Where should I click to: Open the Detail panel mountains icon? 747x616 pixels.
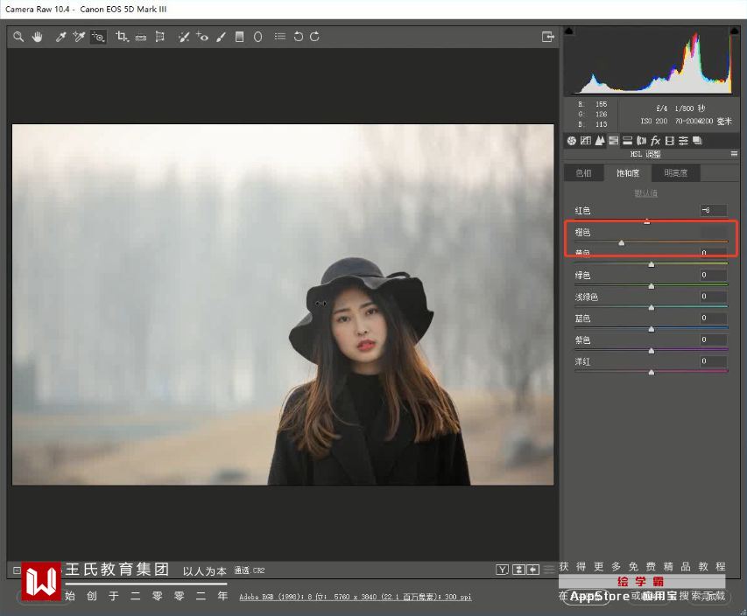(x=600, y=140)
